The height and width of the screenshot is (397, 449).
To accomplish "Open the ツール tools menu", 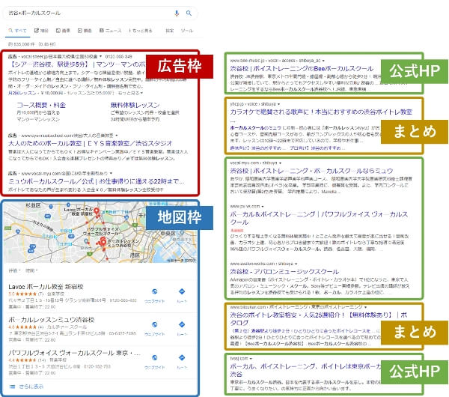I will (x=187, y=31).
